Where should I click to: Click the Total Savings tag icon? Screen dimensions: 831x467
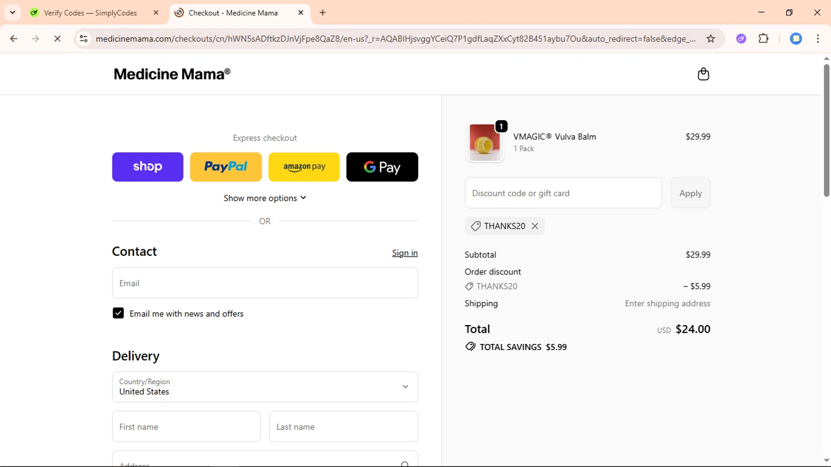(470, 347)
